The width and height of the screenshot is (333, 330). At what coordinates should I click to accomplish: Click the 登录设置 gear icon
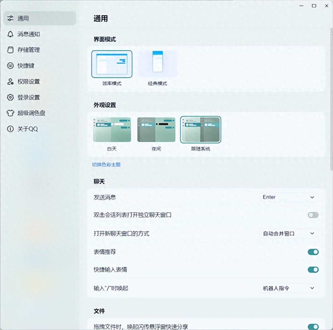click(10, 97)
